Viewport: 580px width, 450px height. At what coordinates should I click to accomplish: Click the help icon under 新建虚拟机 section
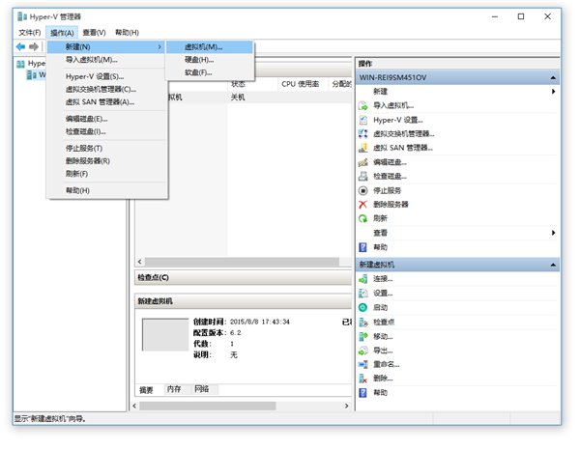point(362,392)
